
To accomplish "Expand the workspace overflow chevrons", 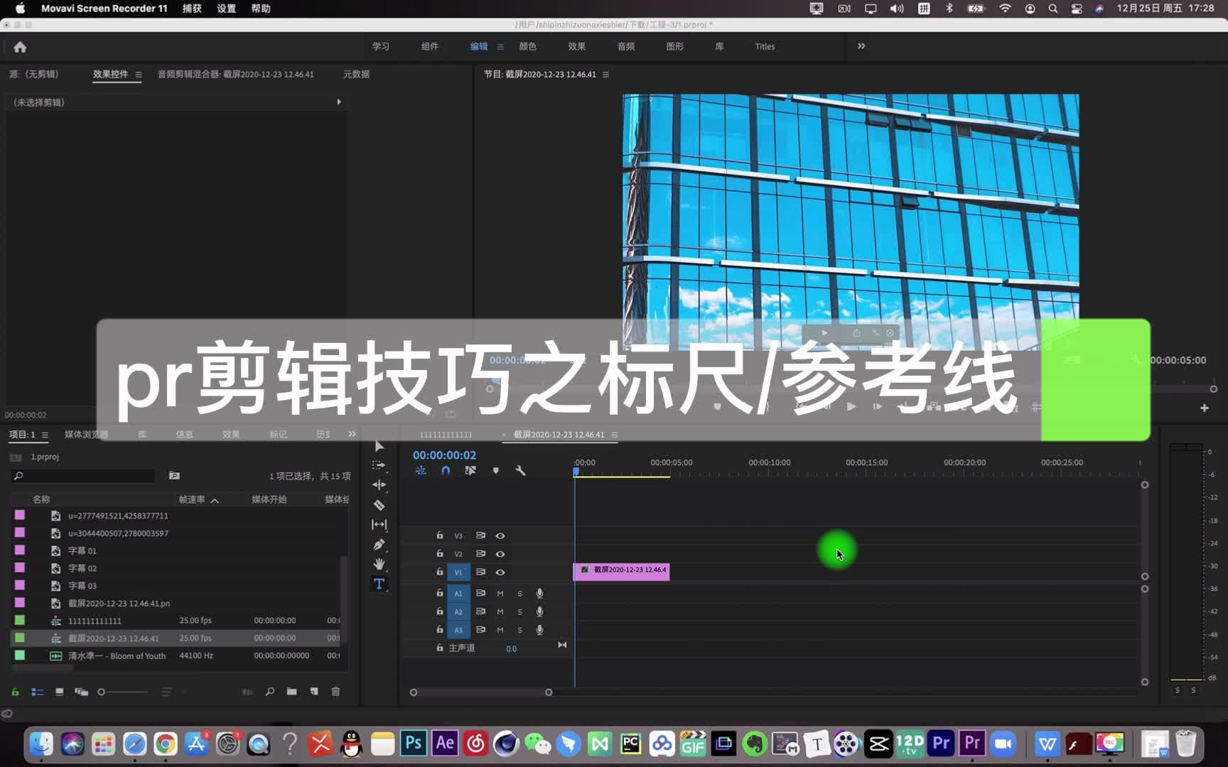I will pyautogui.click(x=861, y=46).
